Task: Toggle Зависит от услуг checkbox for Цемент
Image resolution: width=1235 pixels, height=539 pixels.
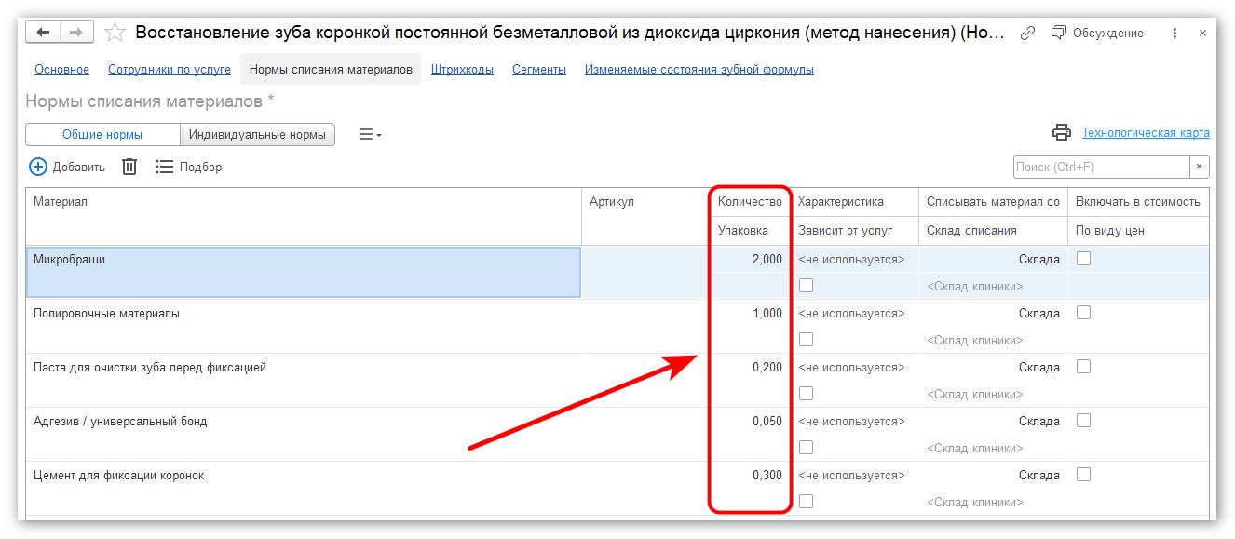Action: [806, 502]
